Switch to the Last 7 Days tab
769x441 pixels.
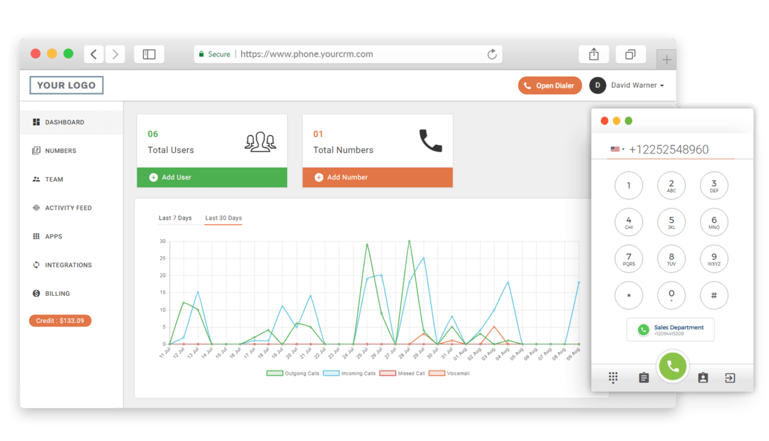coord(175,218)
